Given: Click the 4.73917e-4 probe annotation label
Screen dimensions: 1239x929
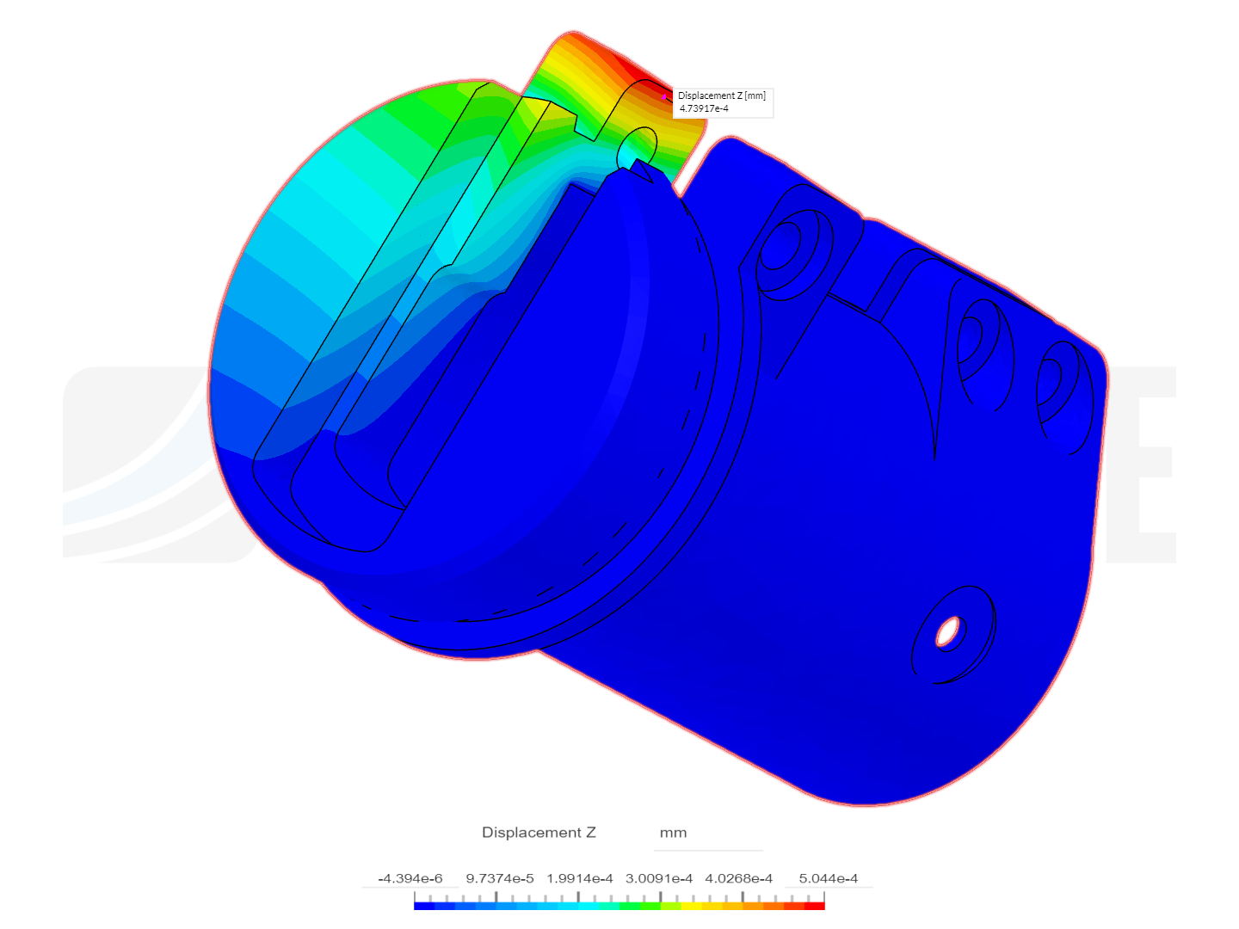Looking at the screenshot, I should pos(723,102).
